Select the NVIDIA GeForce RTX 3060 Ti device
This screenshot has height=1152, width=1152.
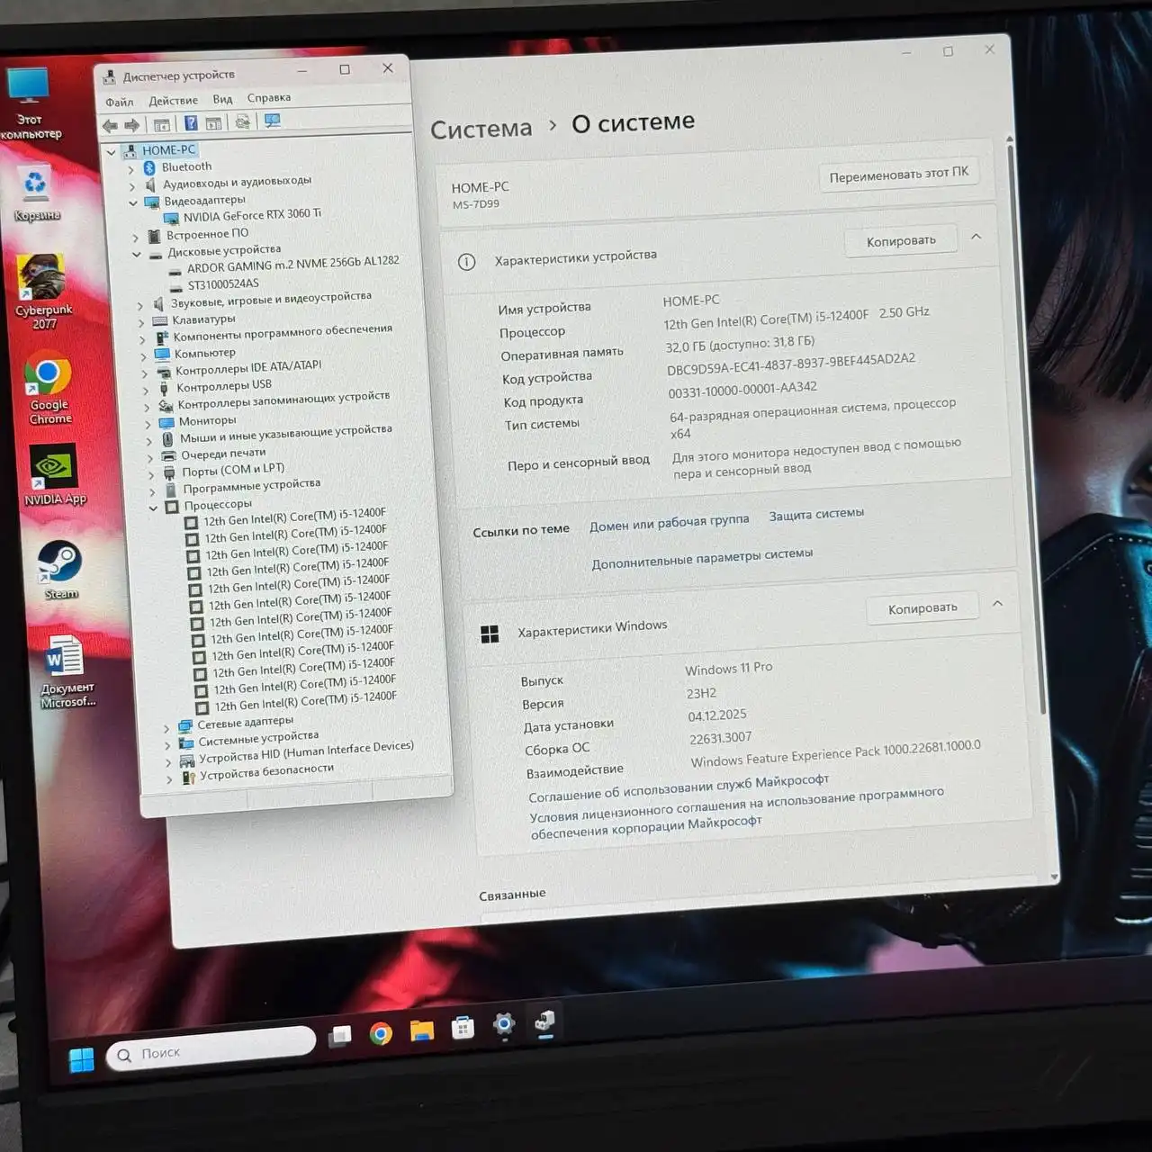pyautogui.click(x=251, y=215)
